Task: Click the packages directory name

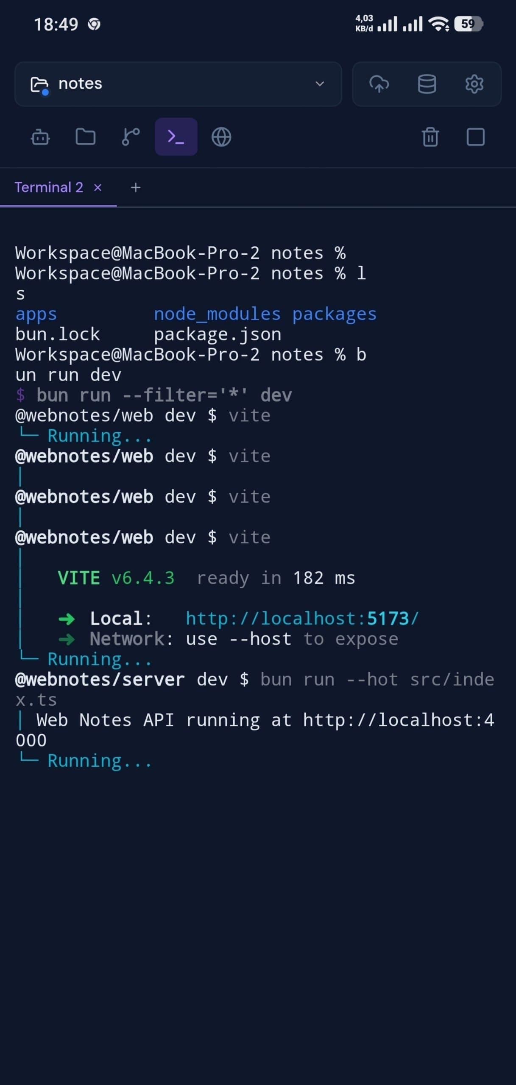Action: tap(334, 314)
